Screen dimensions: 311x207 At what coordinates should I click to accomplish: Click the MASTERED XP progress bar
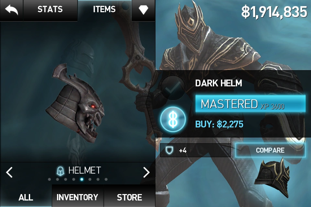pyautogui.click(x=250, y=104)
